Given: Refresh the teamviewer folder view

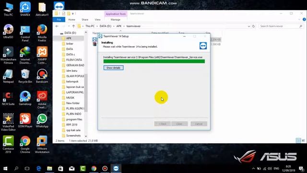Looking at the screenshot, I should [x=254, y=26].
